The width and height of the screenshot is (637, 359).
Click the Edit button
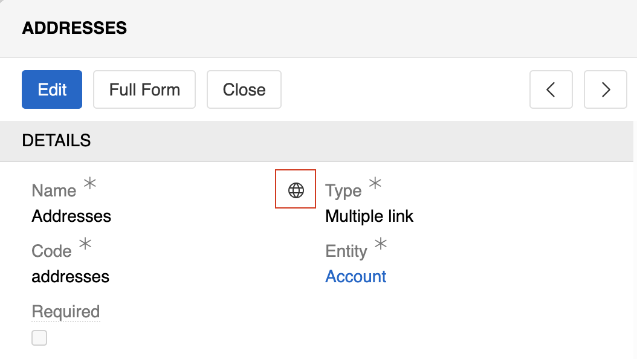pos(52,89)
